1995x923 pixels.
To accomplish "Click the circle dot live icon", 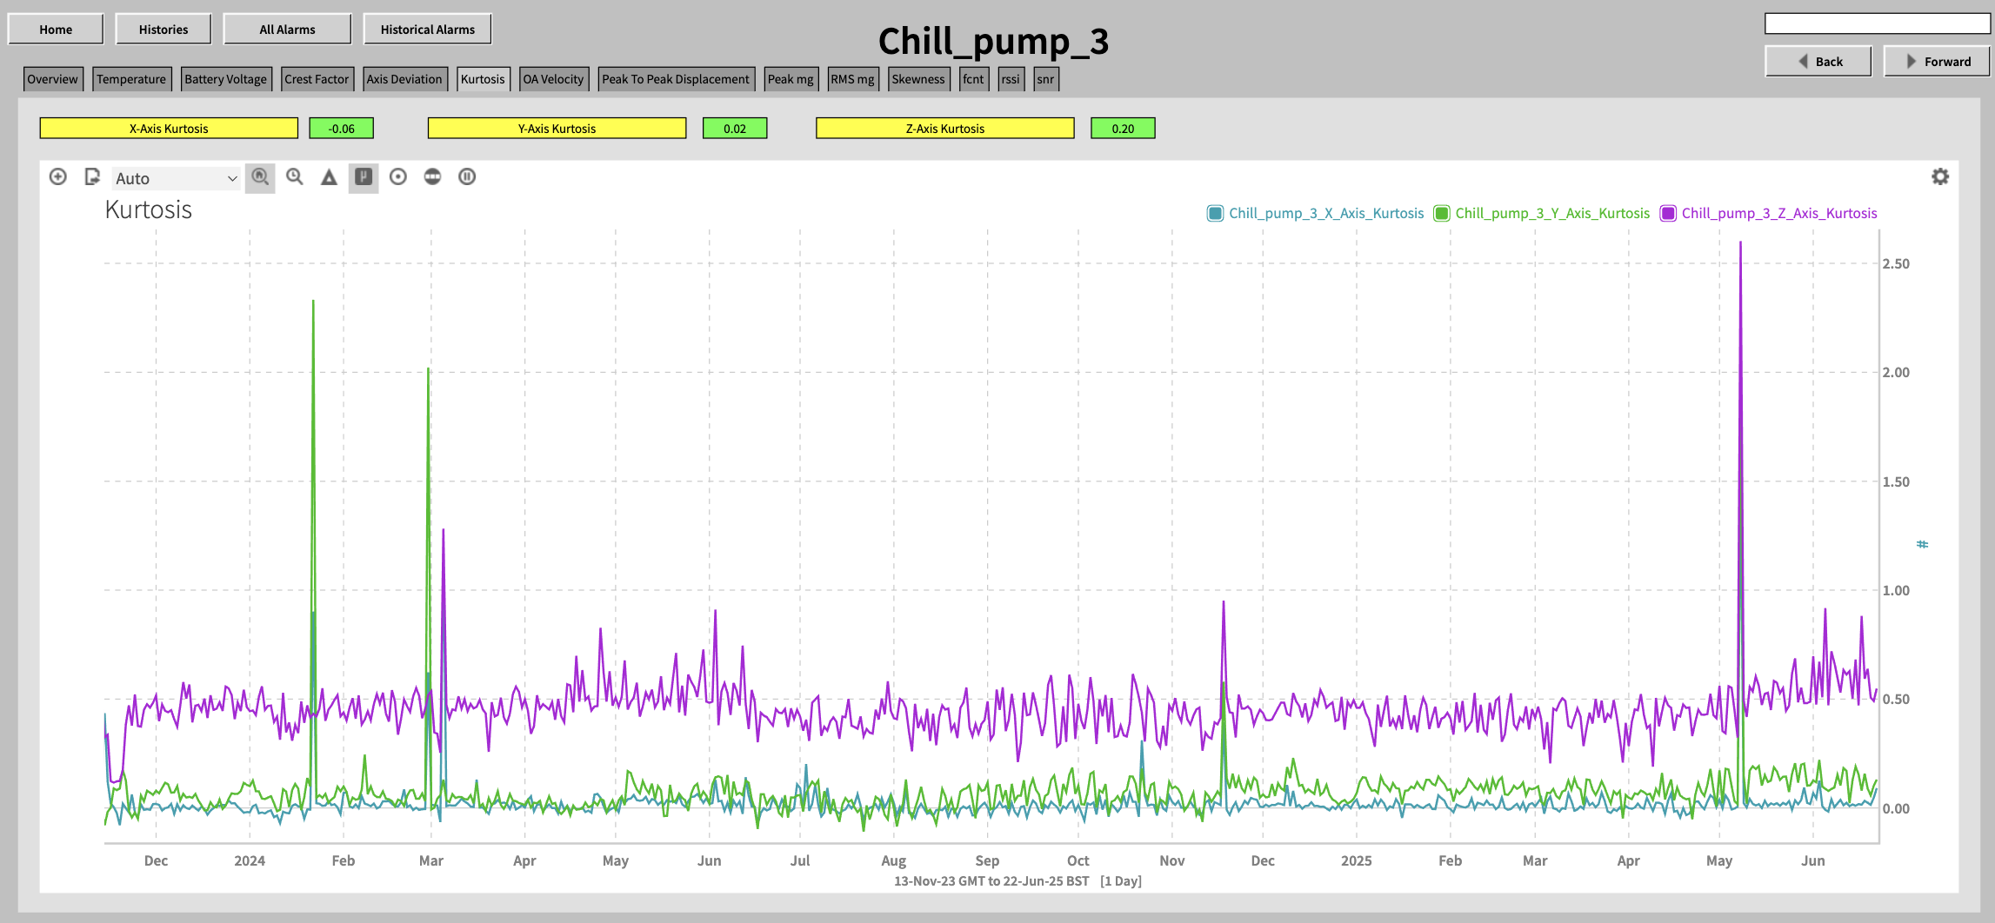I will tap(398, 177).
